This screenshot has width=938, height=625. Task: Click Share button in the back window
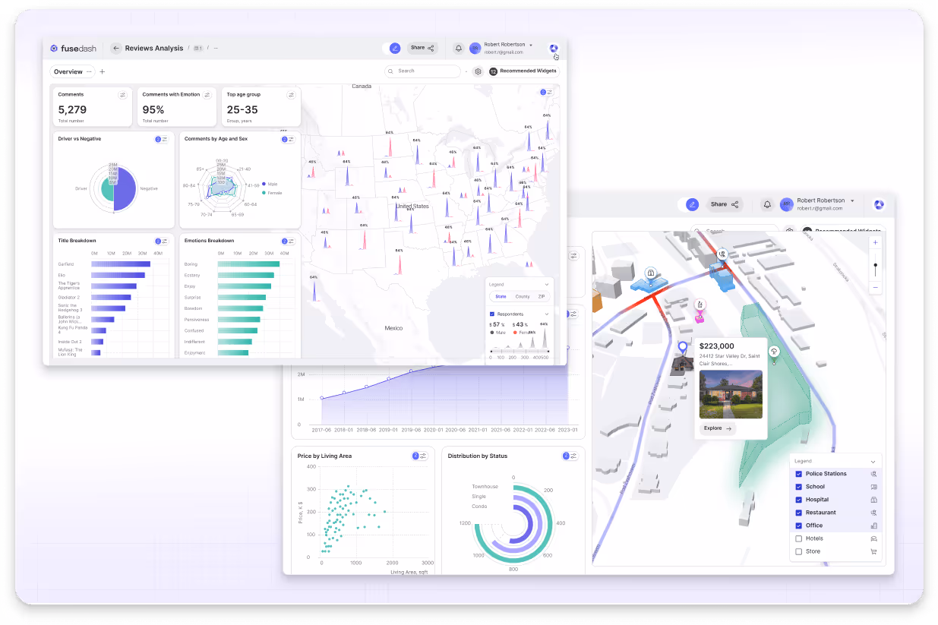click(x=724, y=204)
